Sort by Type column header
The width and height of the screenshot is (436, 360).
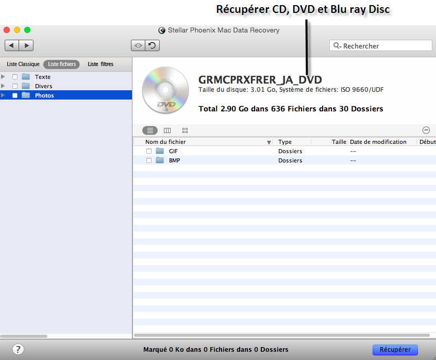(x=292, y=142)
